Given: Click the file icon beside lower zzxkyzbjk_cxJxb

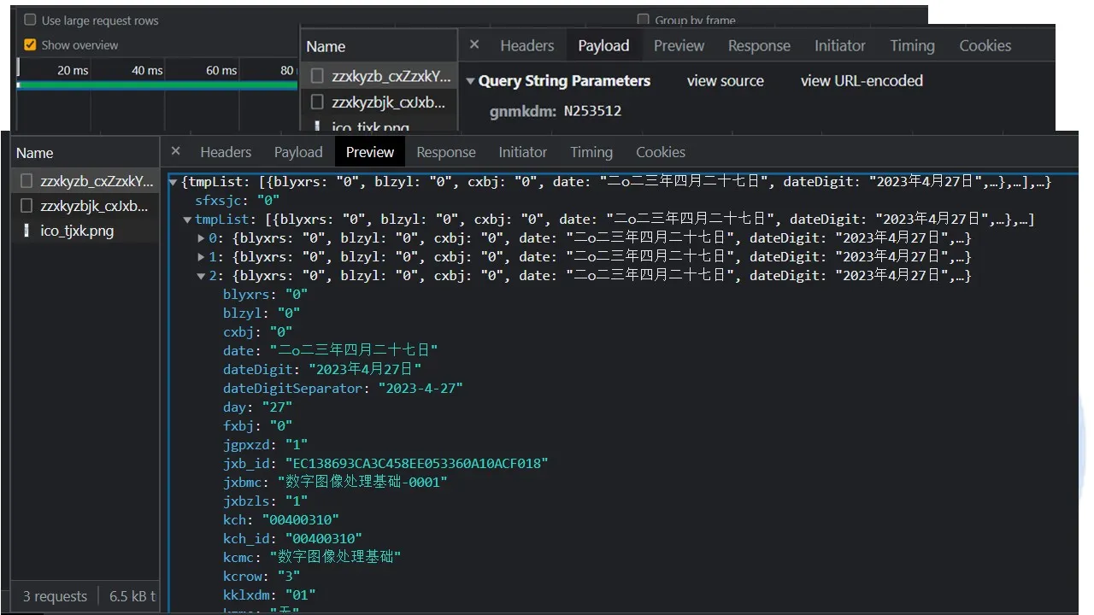Looking at the screenshot, I should tap(26, 206).
